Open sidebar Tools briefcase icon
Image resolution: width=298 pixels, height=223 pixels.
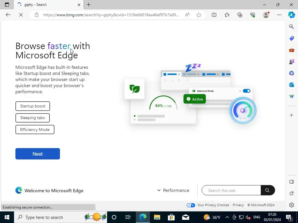tap(291, 50)
